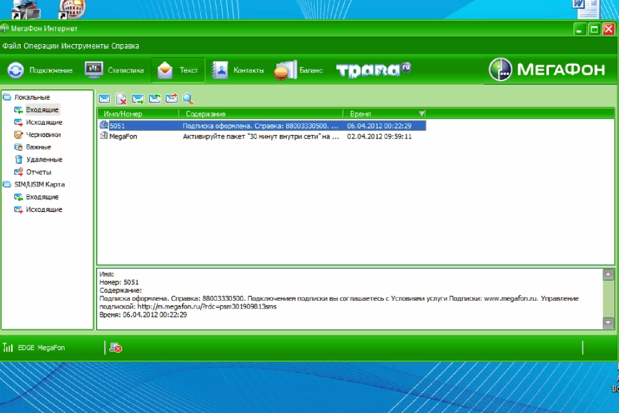This screenshot has width=619, height=413.
Task: Close the МегаФон Интернет window
Action: (609, 29)
